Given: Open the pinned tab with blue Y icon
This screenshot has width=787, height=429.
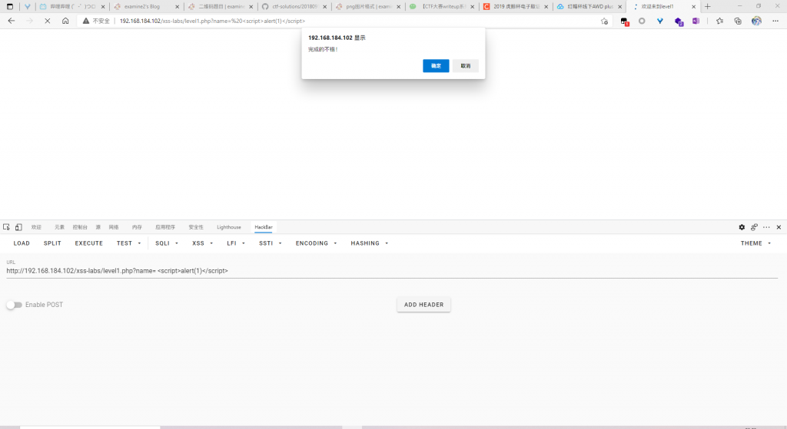Looking at the screenshot, I should [x=28, y=6].
